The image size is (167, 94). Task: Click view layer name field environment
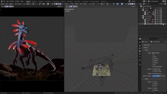(x=156, y=1)
